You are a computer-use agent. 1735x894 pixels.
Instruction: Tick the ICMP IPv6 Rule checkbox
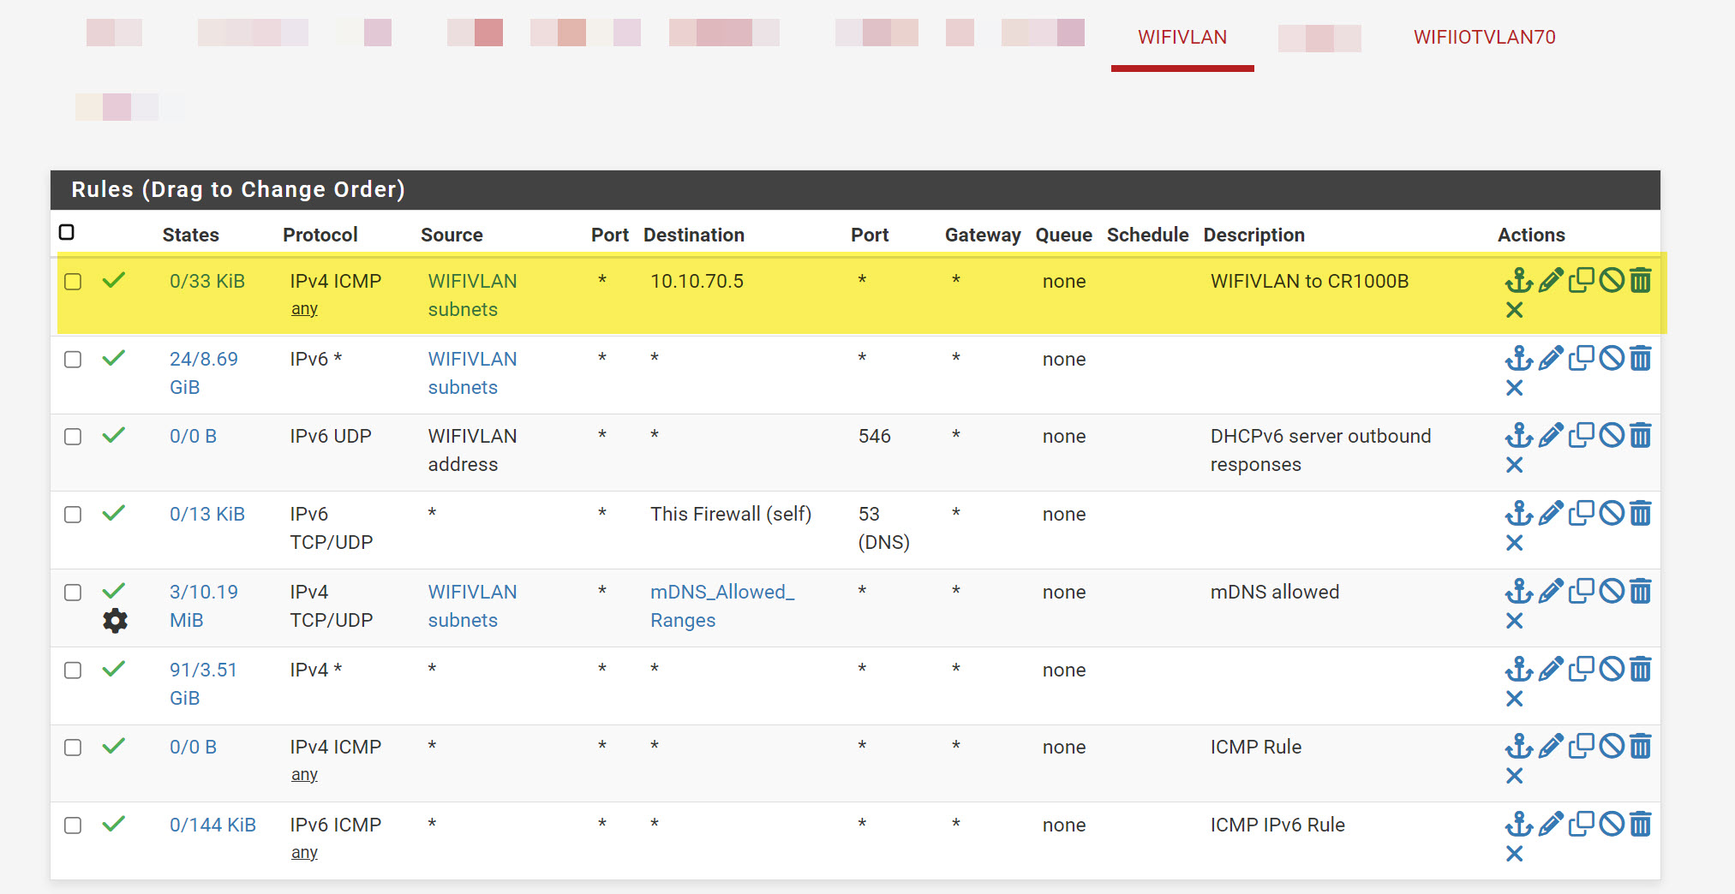click(x=73, y=825)
